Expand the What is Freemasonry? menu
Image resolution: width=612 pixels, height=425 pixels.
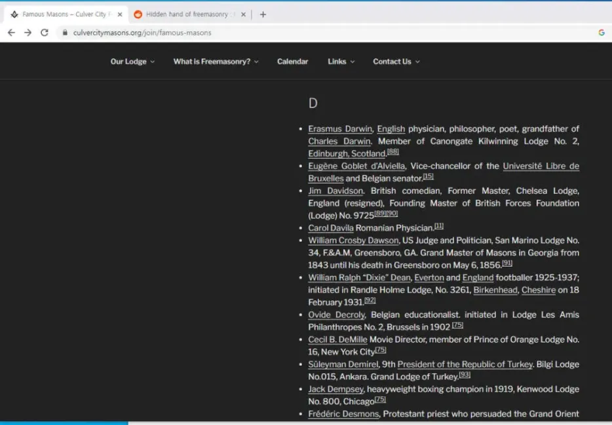[x=216, y=62]
